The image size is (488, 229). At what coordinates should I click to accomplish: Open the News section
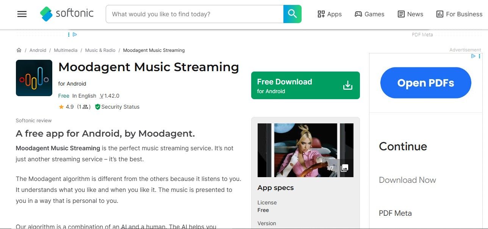pyautogui.click(x=410, y=14)
